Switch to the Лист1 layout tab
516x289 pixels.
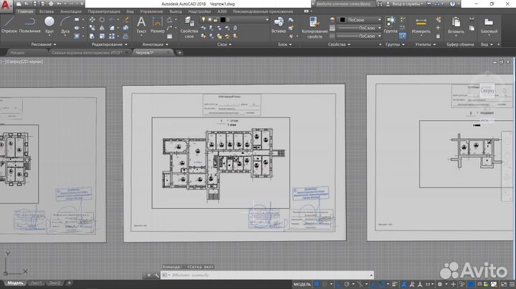point(35,283)
